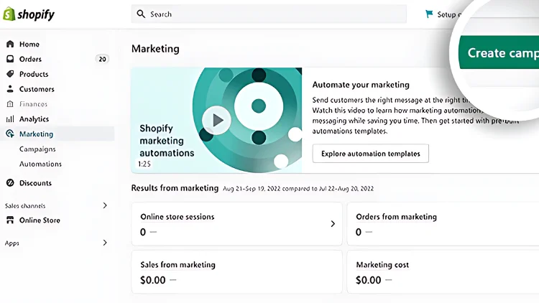Click the Marketing cost card title

[x=382, y=265]
